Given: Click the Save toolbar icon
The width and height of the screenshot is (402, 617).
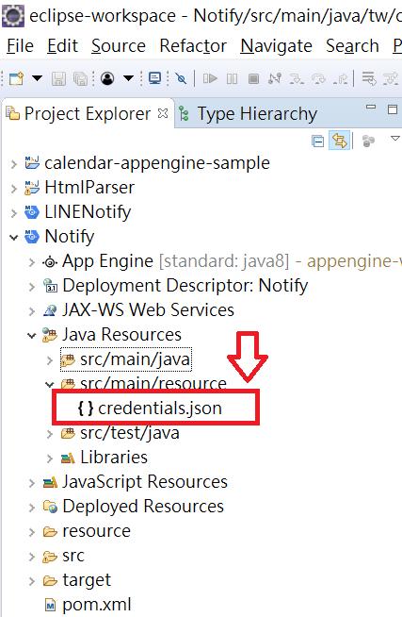Looking at the screenshot, I should [x=59, y=78].
